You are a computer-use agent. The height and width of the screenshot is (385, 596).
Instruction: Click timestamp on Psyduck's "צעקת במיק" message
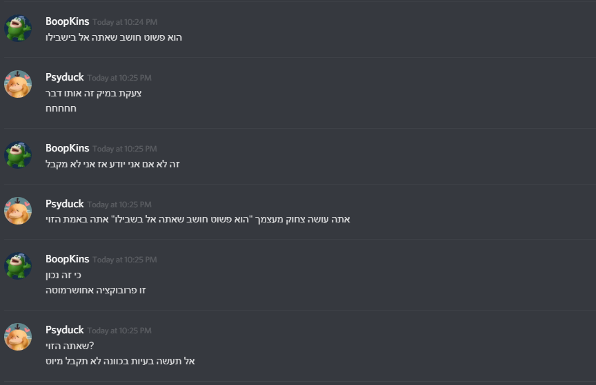pyautogui.click(x=119, y=78)
